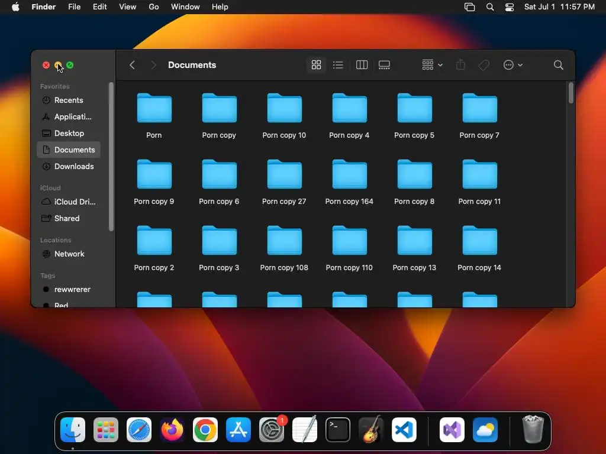Open iCloud Drive in the sidebar
606x454 pixels.
click(69, 202)
